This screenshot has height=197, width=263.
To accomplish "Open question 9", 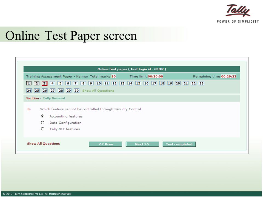I will click(91, 83).
